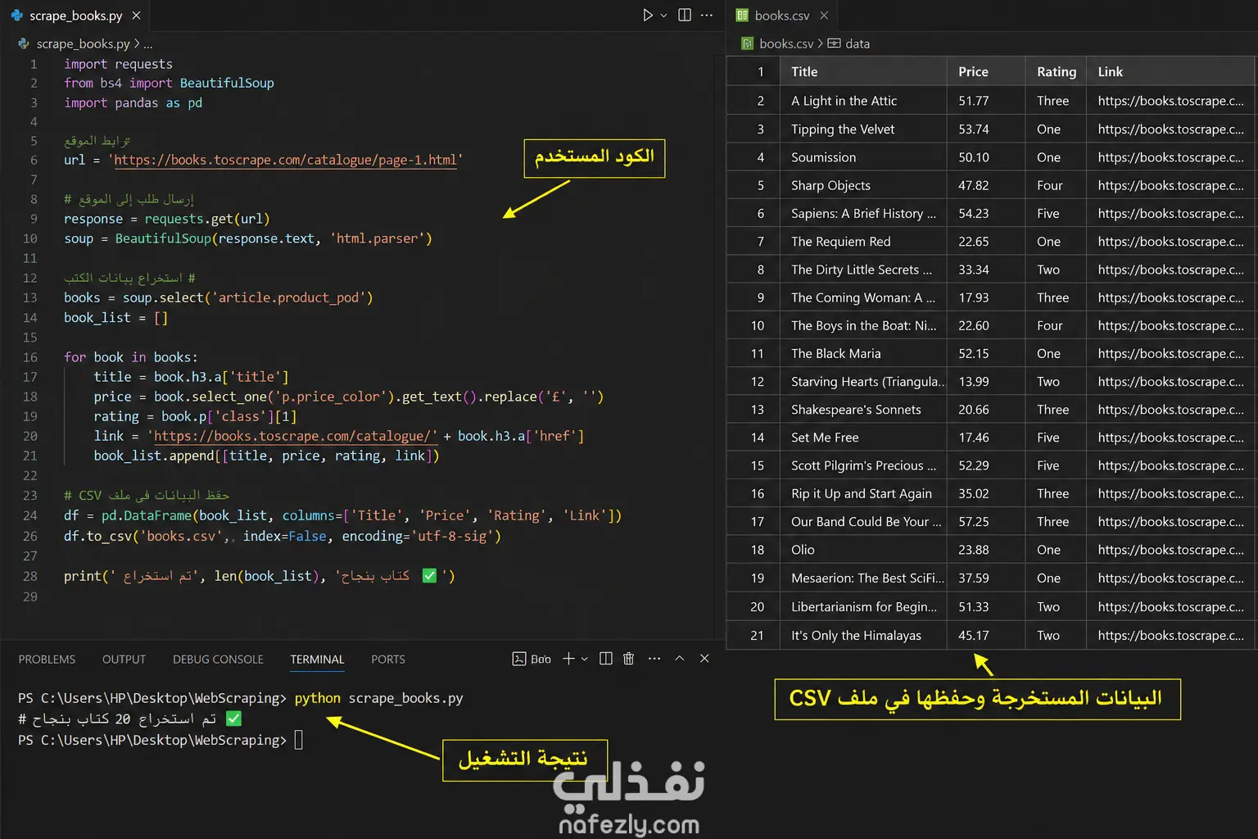Select the TERMINAL panel tab
Viewport: 1258px width, 839px height.
317,660
